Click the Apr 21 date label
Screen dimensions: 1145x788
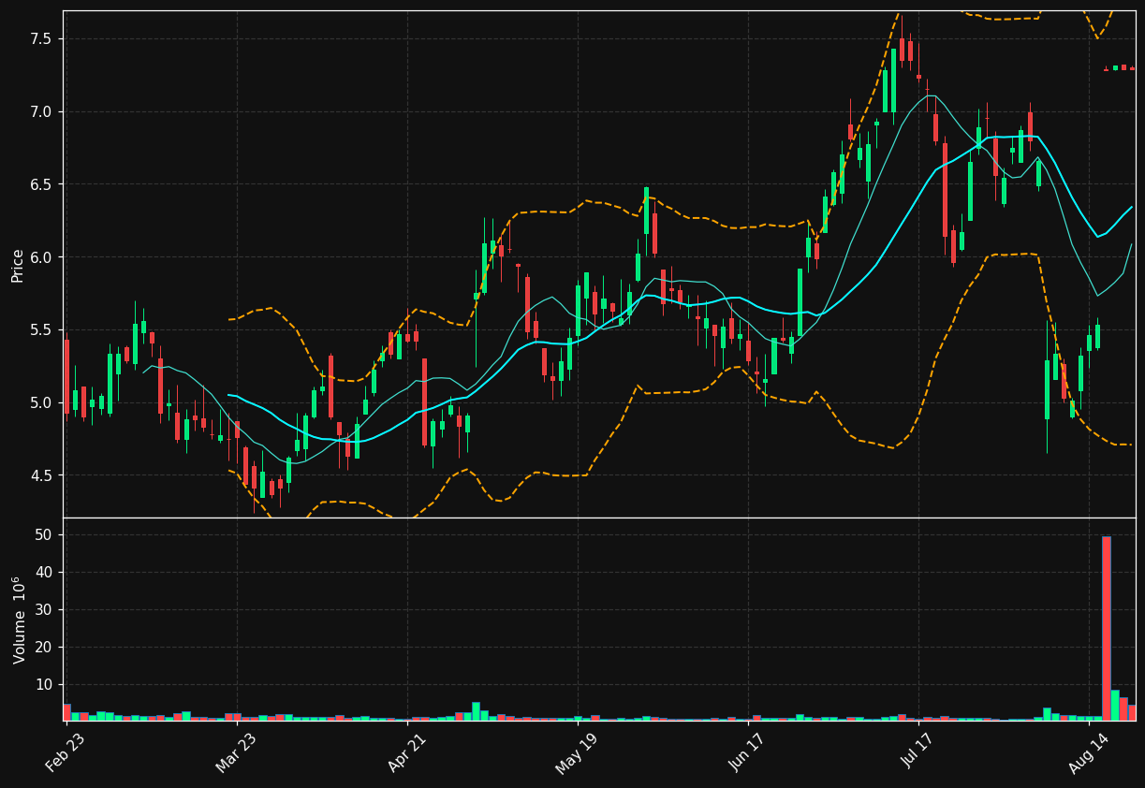[x=407, y=752]
